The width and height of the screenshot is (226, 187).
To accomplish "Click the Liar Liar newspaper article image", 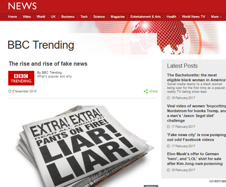I will point(85,146).
